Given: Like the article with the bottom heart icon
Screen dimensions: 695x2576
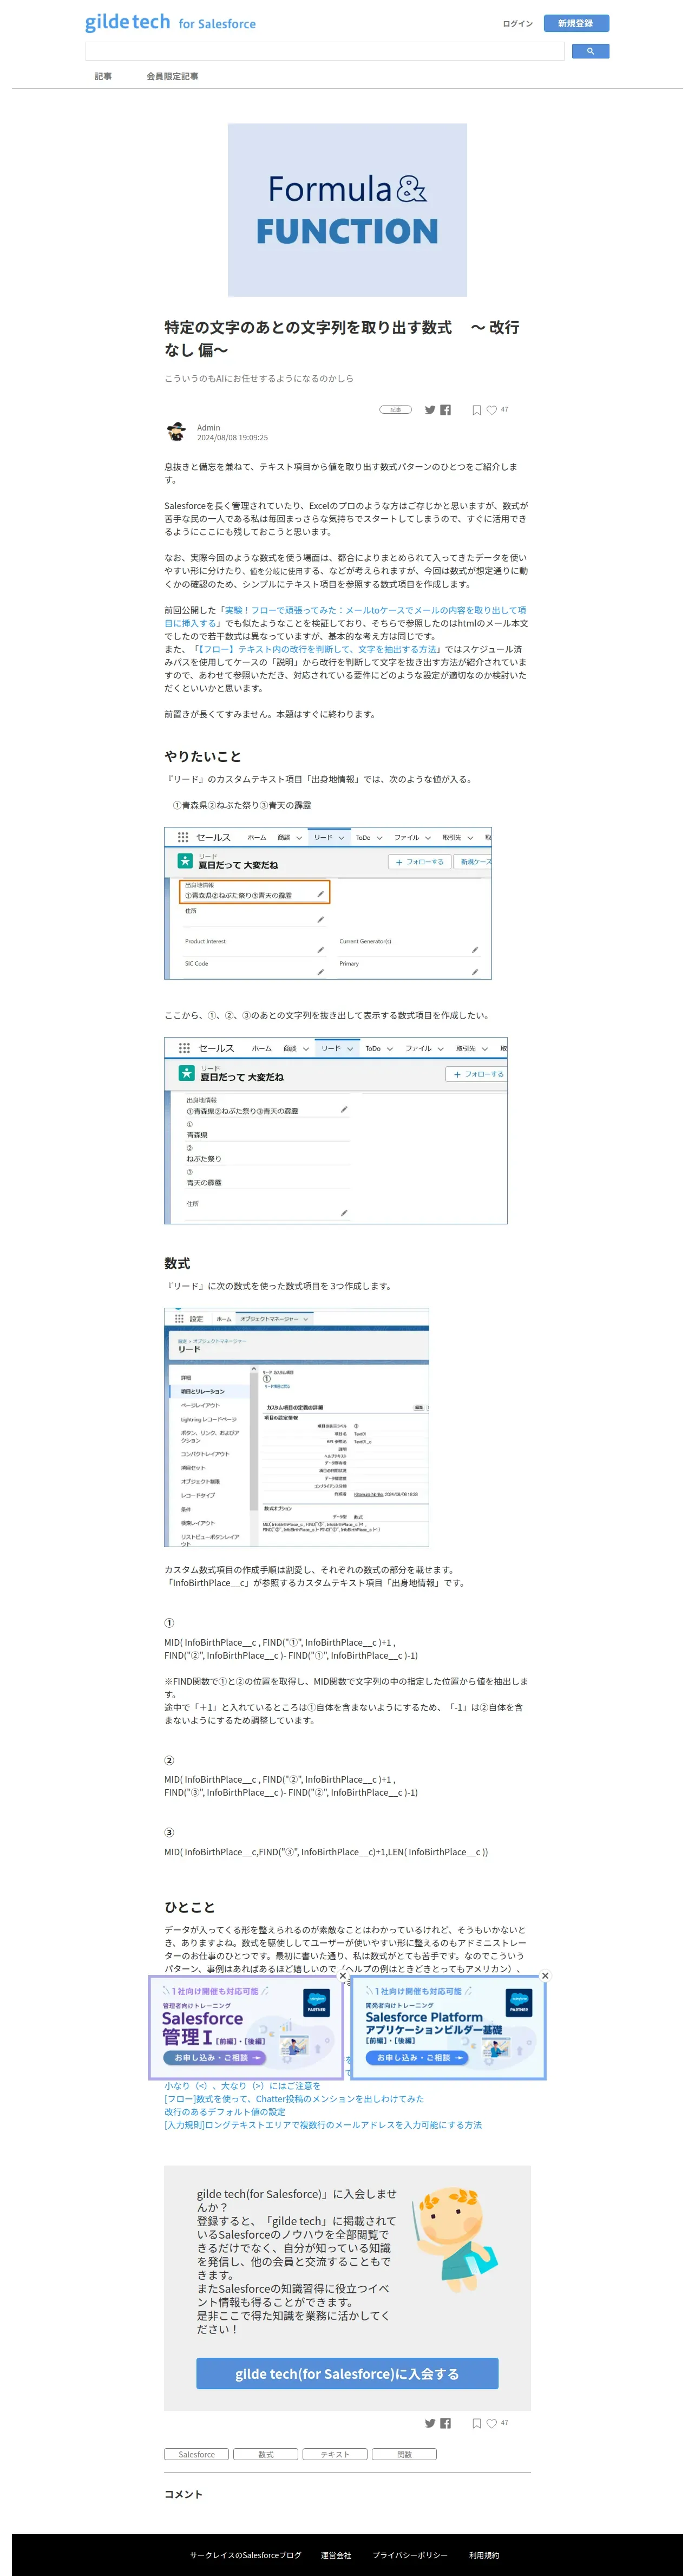Looking at the screenshot, I should (x=492, y=2423).
